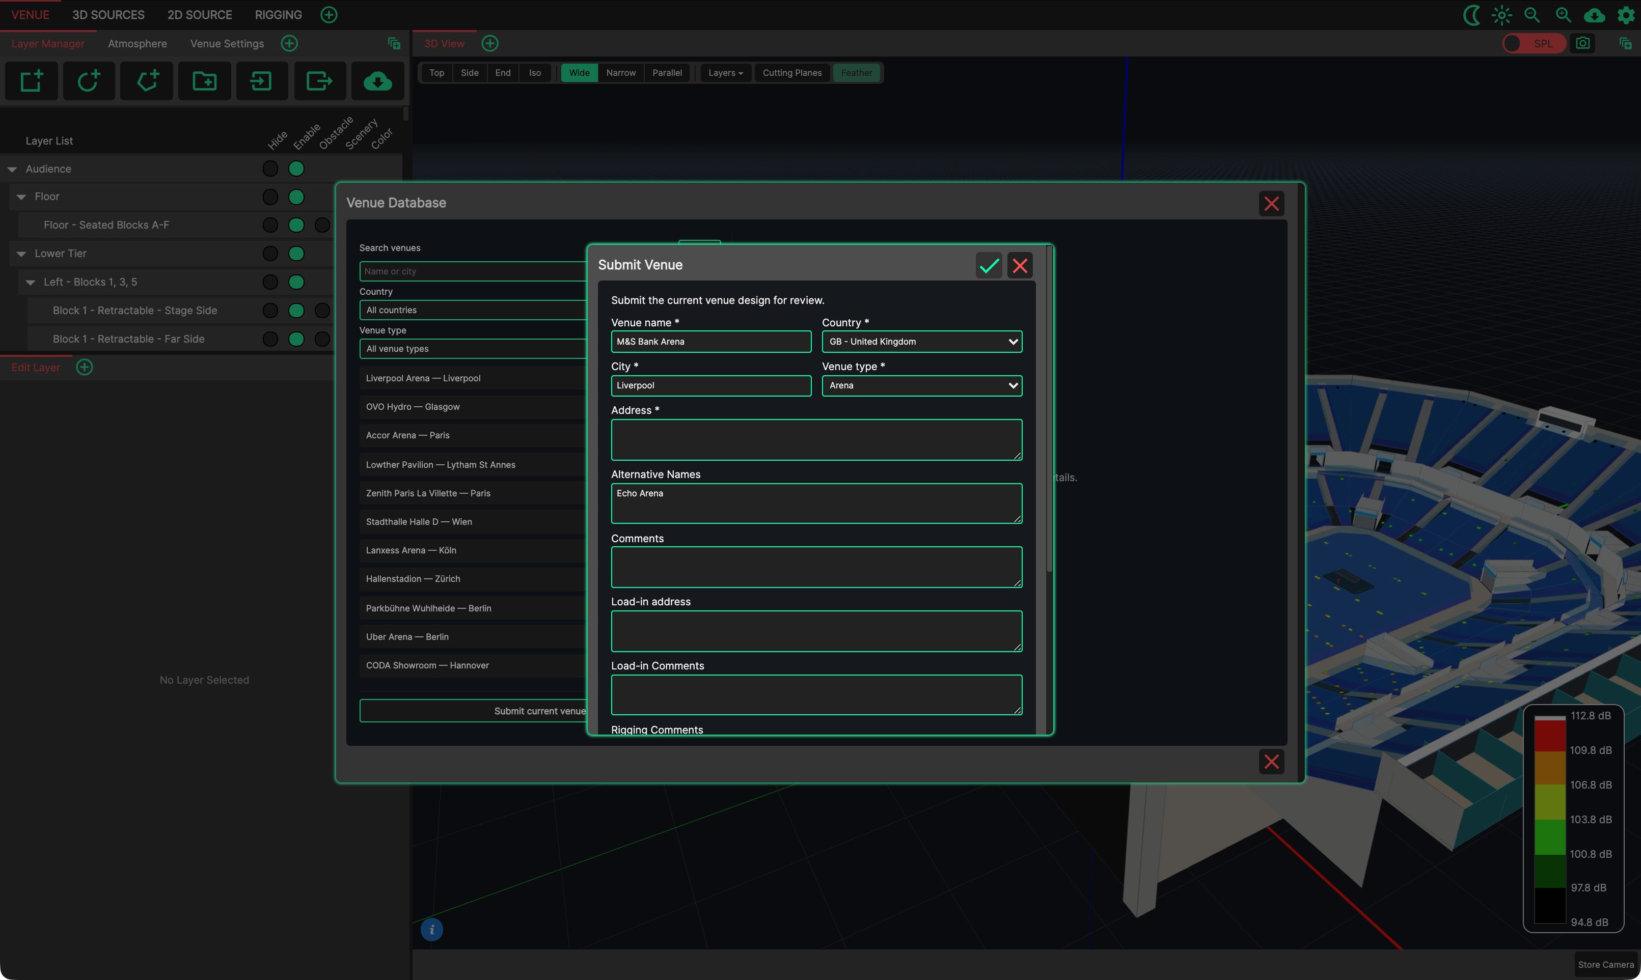Toggle Enable for Audience layer

pyautogui.click(x=296, y=169)
